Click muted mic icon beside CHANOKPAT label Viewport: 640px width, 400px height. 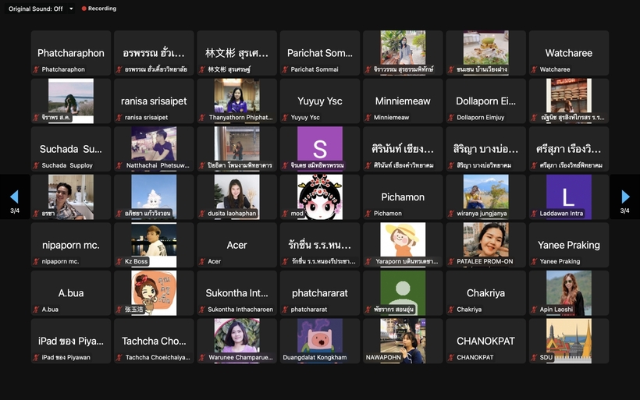pos(452,358)
